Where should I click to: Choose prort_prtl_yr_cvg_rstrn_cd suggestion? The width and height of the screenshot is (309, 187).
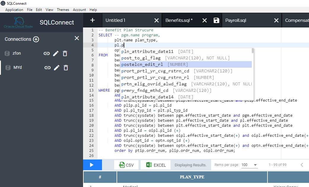tap(186, 71)
